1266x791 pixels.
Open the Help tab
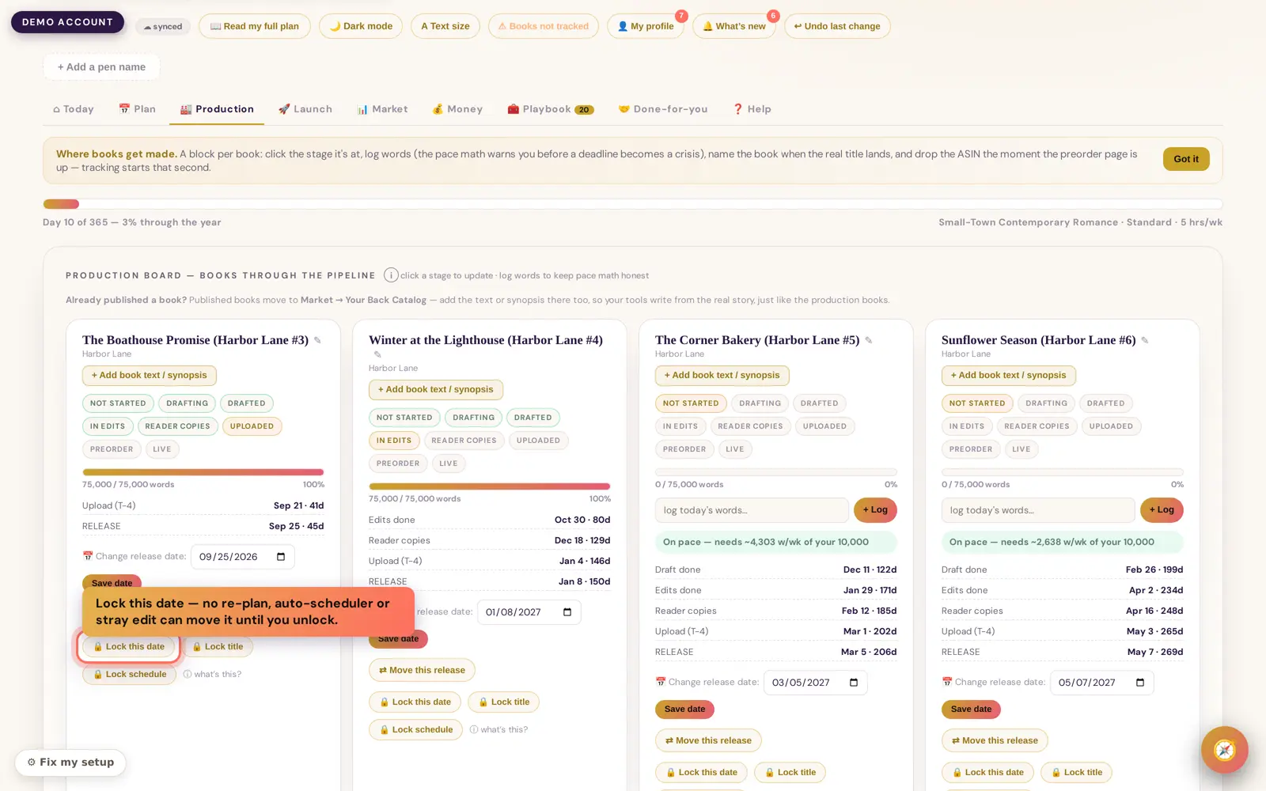752,109
